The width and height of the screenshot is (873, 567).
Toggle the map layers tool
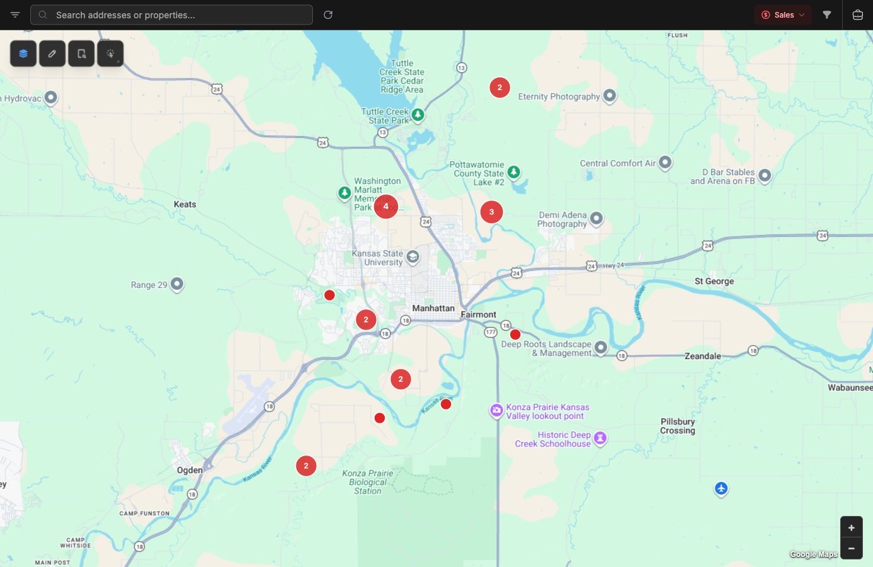[23, 54]
